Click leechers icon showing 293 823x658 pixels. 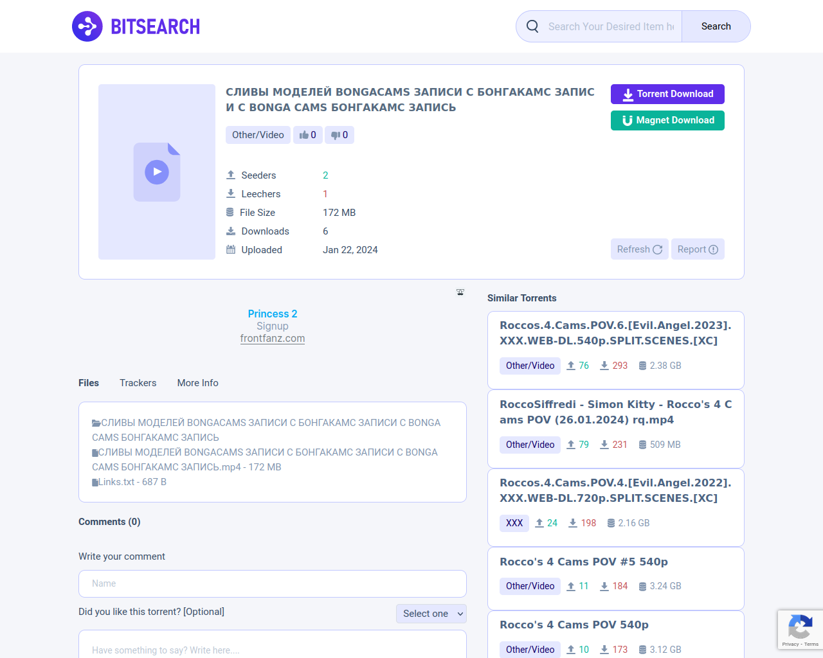[x=604, y=366]
